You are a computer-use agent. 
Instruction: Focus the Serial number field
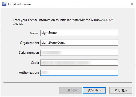pos(79,53)
